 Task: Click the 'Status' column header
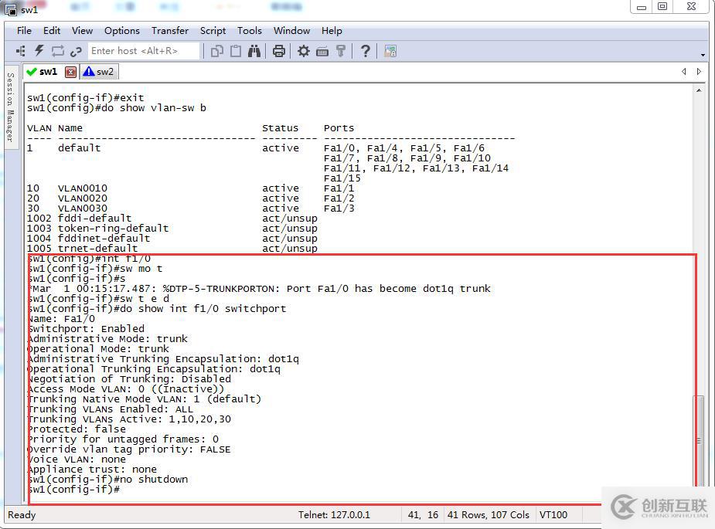point(280,128)
